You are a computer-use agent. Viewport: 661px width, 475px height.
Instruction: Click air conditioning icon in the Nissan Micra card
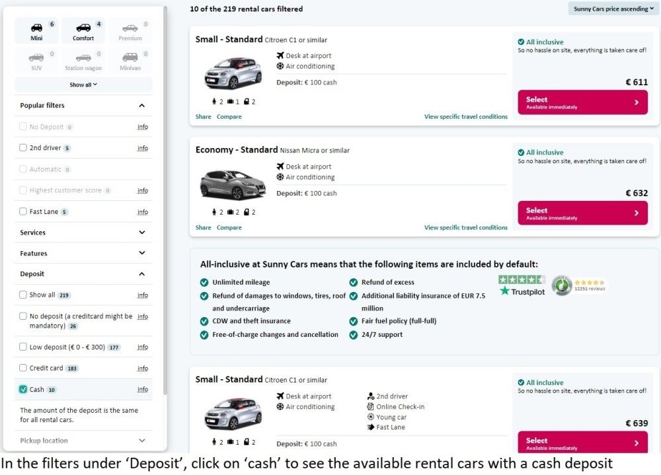[280, 177]
